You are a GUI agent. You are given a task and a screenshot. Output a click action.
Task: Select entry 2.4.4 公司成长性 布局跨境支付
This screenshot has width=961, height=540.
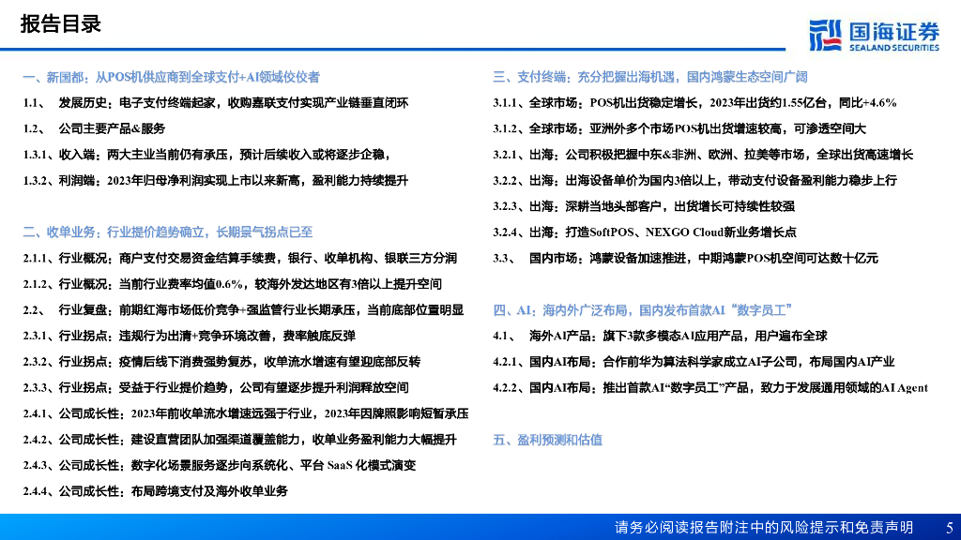click(156, 491)
